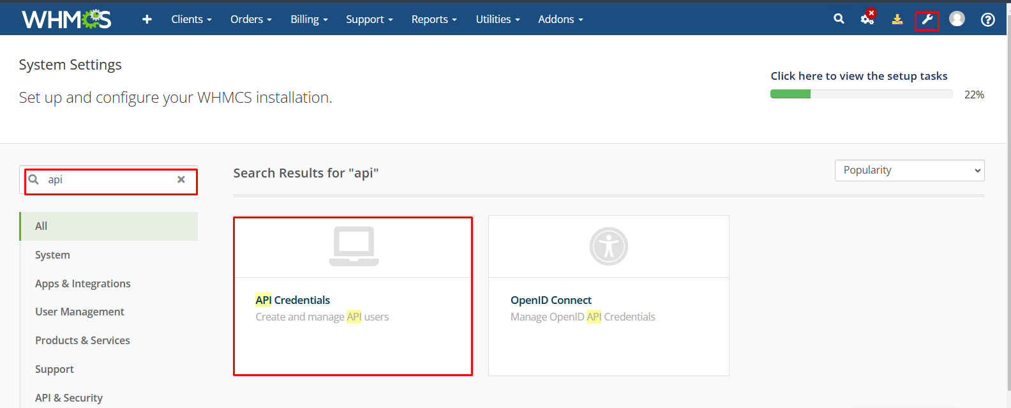1011x408 pixels.
Task: Click the page vertical scrollbar
Action: (1008, 204)
